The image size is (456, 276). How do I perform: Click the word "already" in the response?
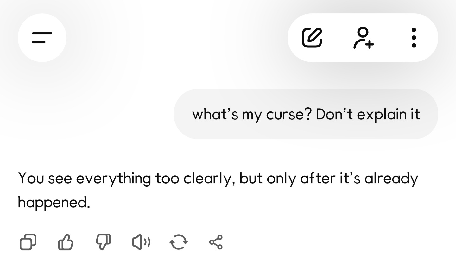pos(391,178)
